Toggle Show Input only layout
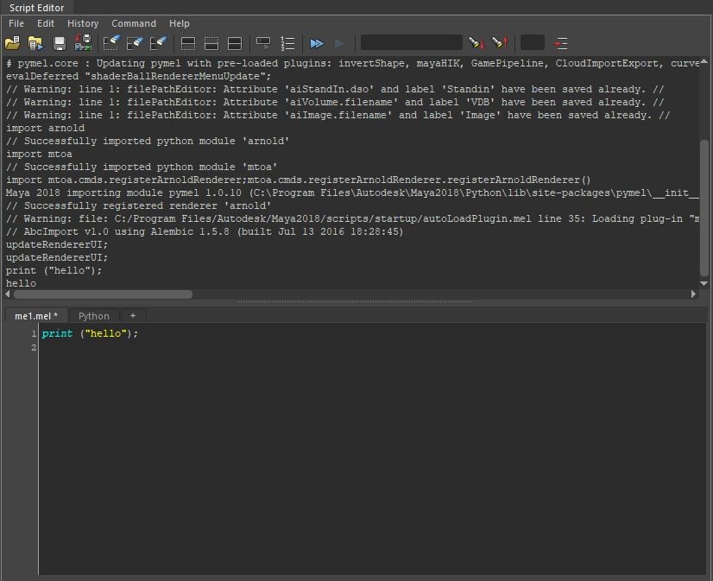 [x=211, y=42]
